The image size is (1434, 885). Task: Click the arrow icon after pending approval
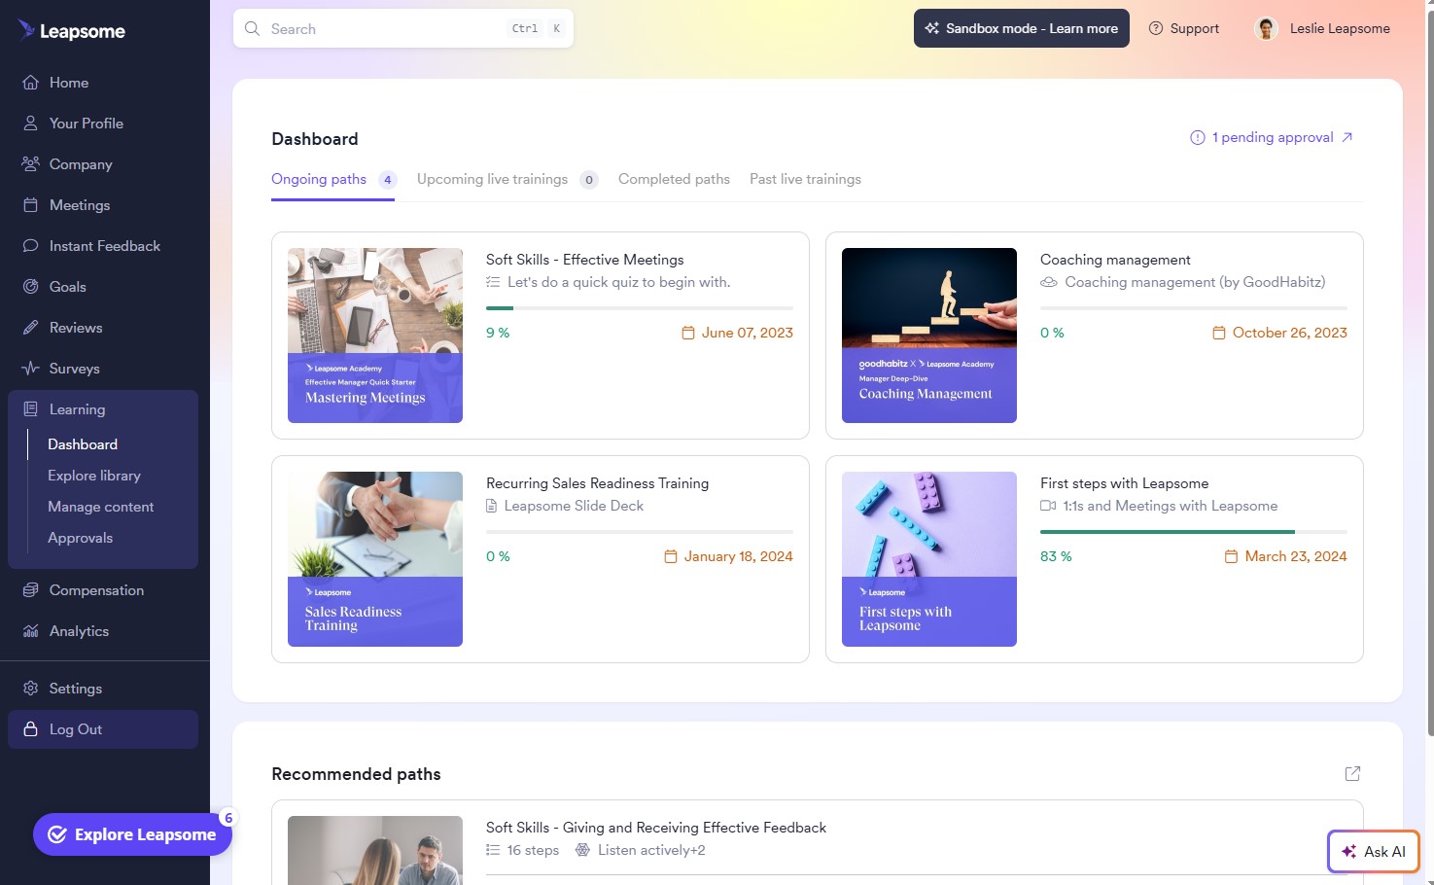(1347, 137)
